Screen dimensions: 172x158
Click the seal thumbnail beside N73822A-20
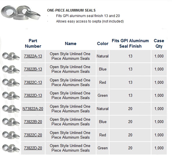[x=11, y=109]
